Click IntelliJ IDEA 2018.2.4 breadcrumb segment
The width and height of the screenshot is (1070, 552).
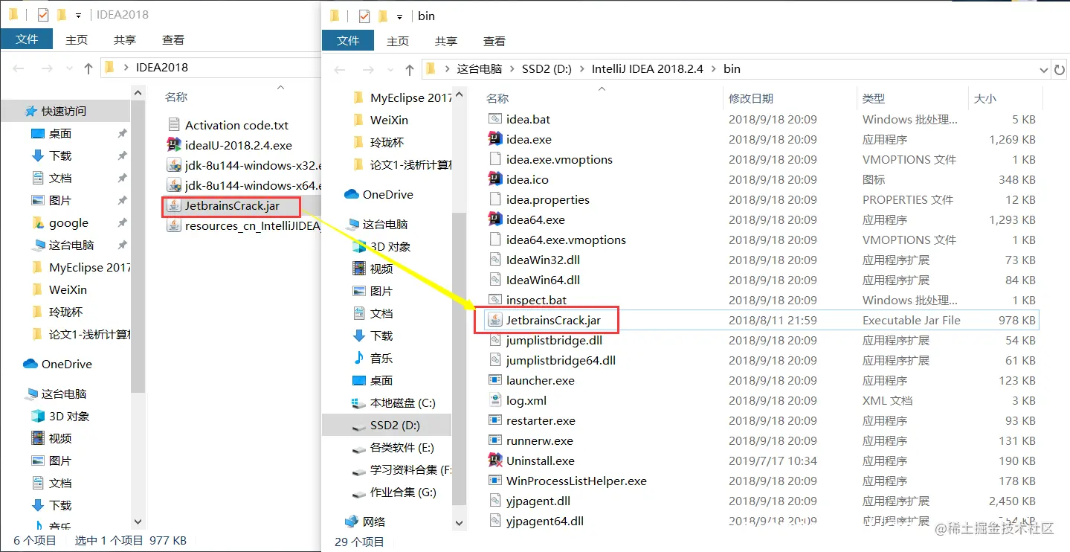coord(647,68)
